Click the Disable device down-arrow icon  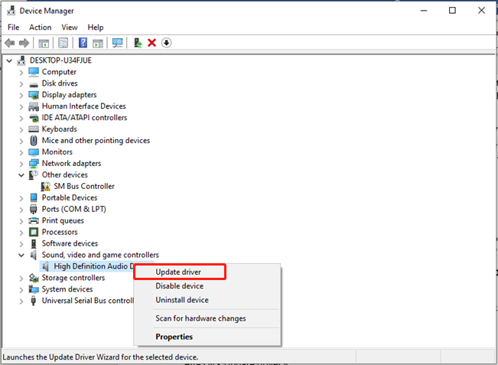(167, 43)
